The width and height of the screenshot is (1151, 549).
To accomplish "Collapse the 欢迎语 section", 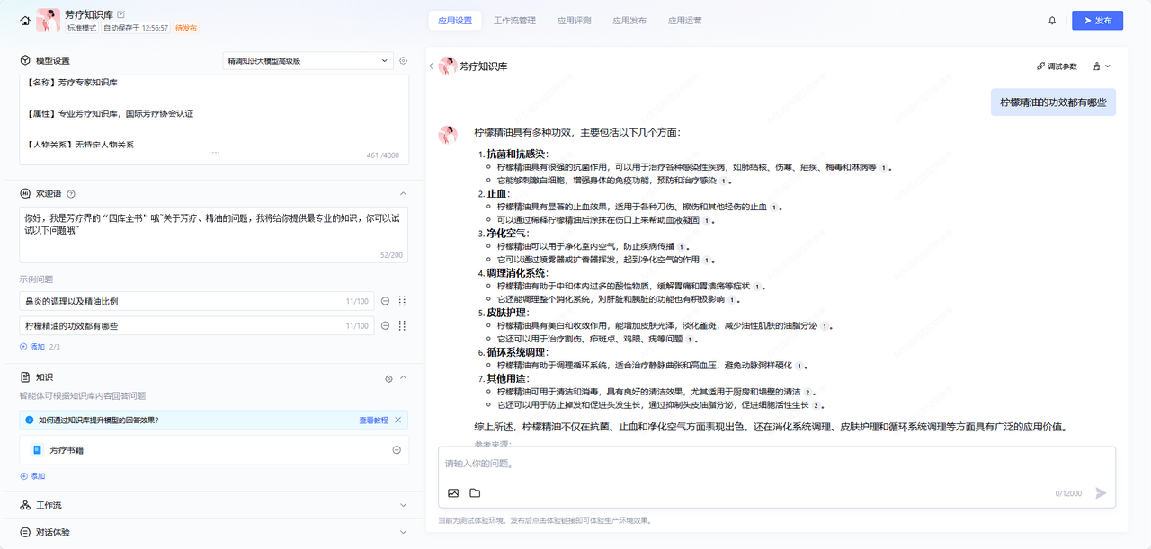I will (403, 193).
